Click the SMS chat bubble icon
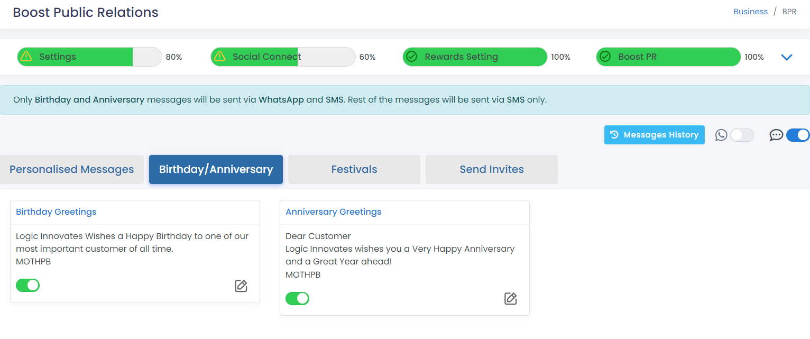Image resolution: width=810 pixels, height=339 pixels. coord(776,135)
